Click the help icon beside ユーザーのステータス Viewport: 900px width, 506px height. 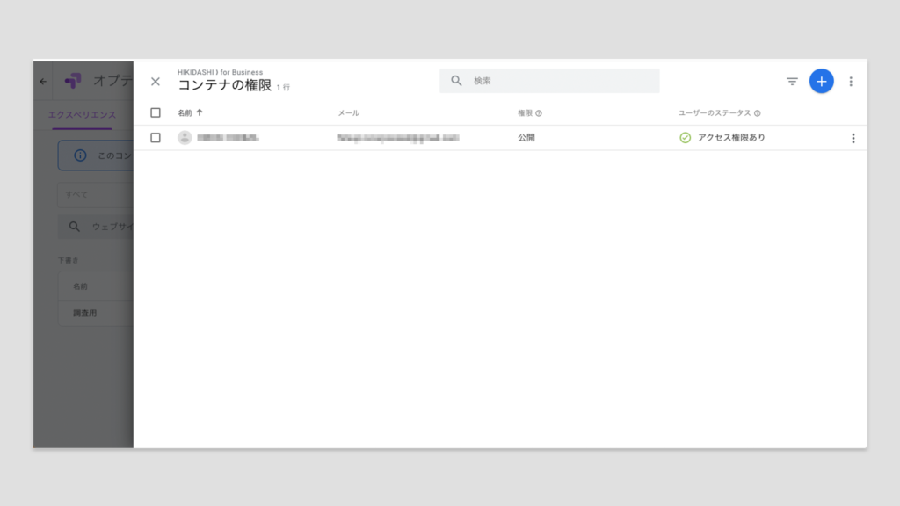758,113
